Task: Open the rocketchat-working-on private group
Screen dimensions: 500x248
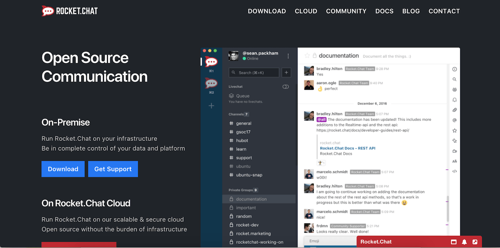Action: (x=259, y=242)
